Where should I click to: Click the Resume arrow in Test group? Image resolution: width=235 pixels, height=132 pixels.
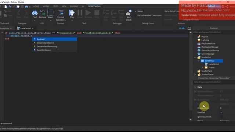[x=88, y=13]
